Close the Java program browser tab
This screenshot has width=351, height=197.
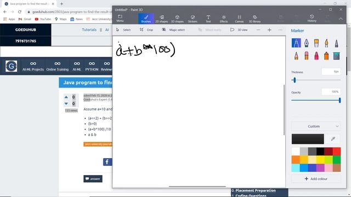tap(53, 4)
